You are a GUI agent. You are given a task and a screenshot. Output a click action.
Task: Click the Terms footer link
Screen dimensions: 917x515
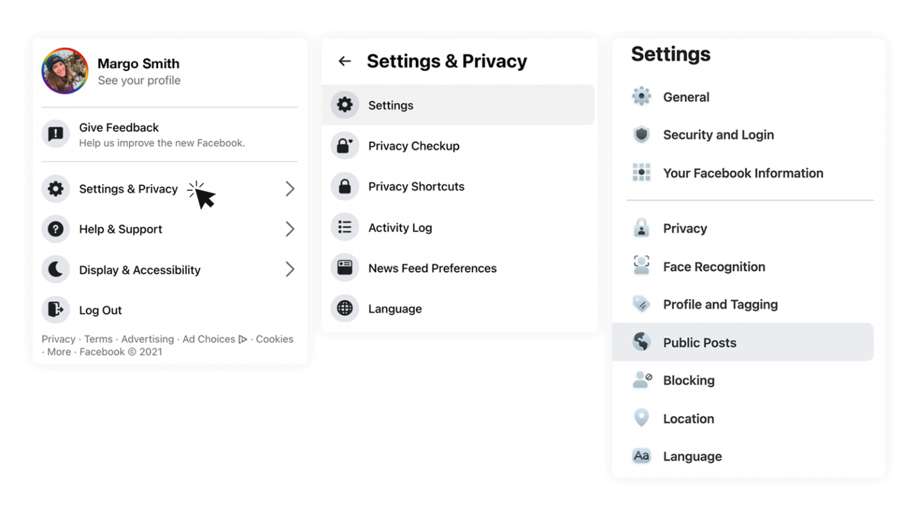[99, 339]
